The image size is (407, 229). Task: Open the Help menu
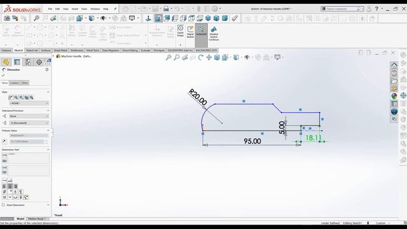[x=106, y=9]
